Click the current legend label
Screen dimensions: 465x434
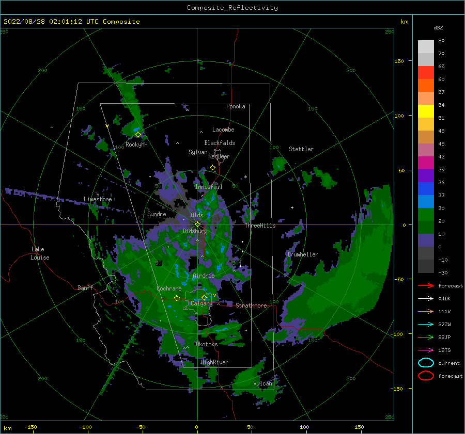[x=449, y=363]
